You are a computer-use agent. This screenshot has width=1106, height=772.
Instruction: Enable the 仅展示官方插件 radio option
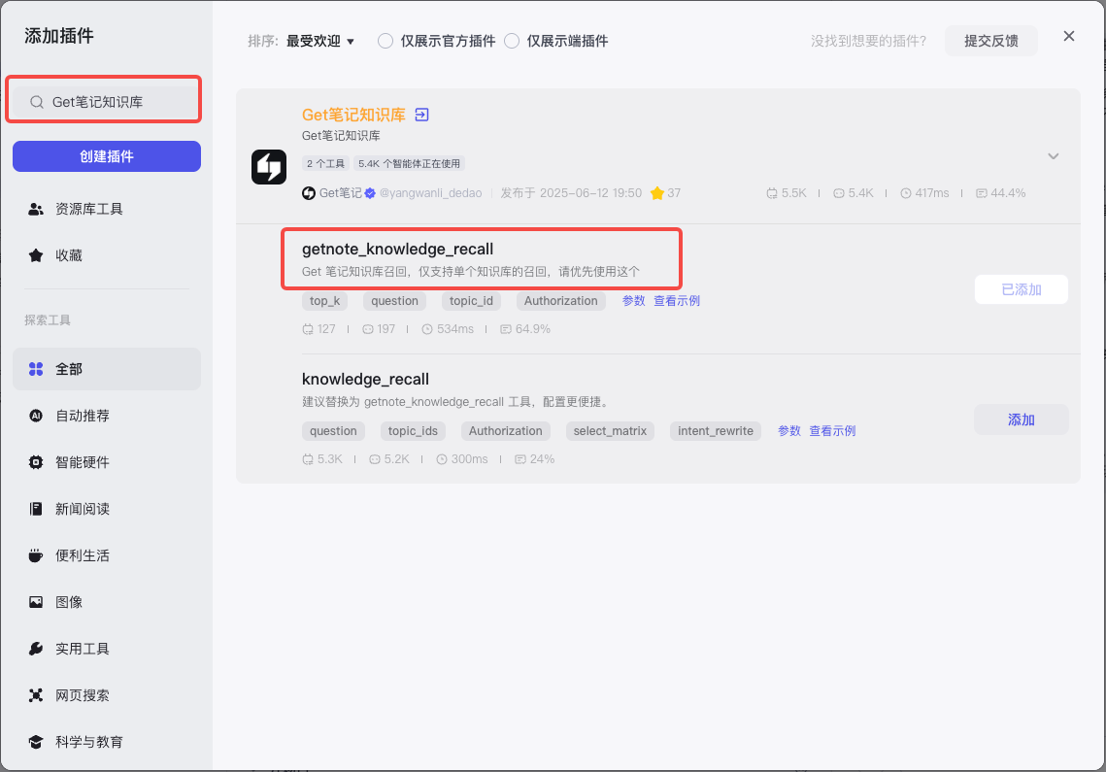[x=385, y=41]
